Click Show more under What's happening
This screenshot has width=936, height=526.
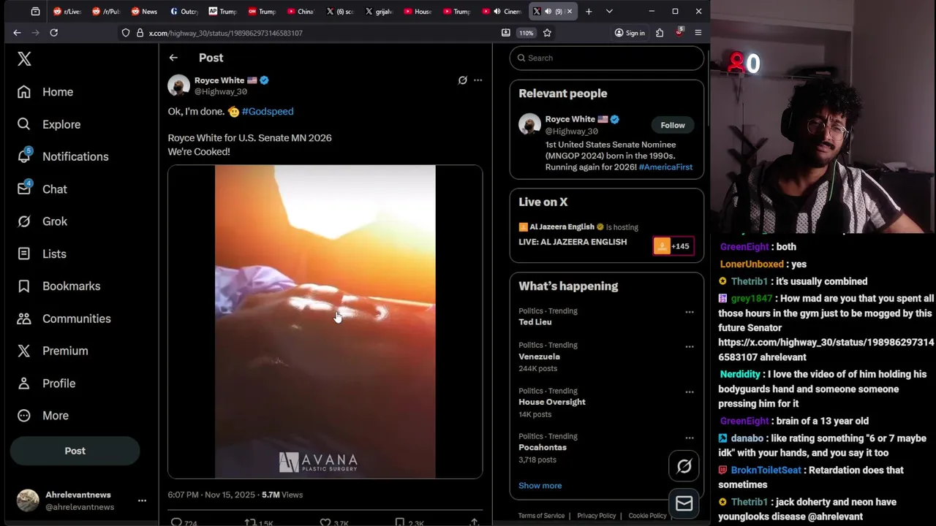click(540, 486)
